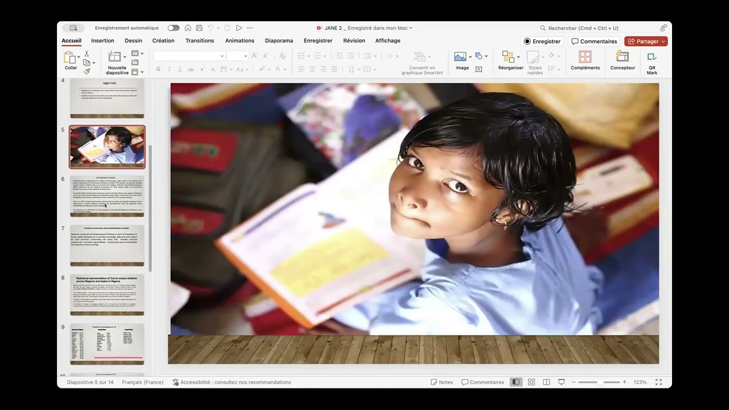Click the Save floppy disk icon
This screenshot has width=729, height=410.
(x=199, y=28)
